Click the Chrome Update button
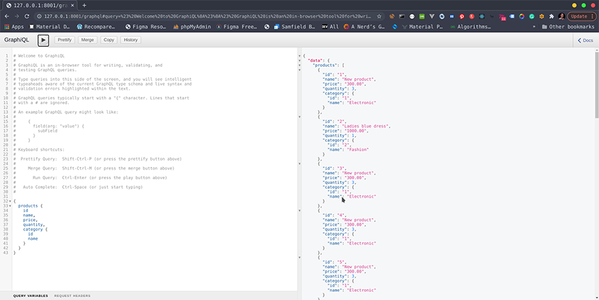The width and height of the screenshot is (599, 300). point(582,16)
